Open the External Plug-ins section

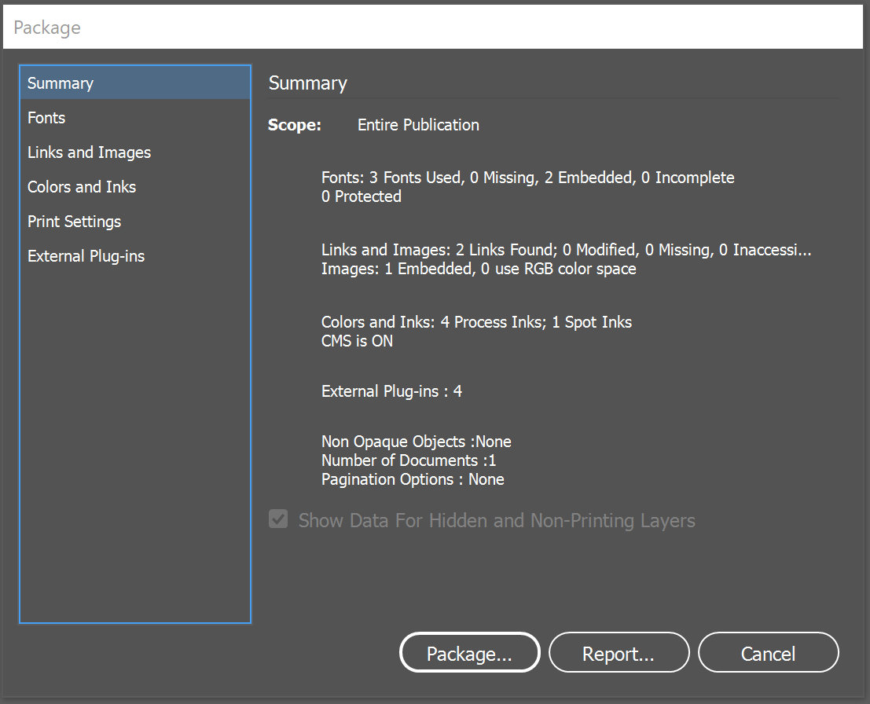(86, 255)
